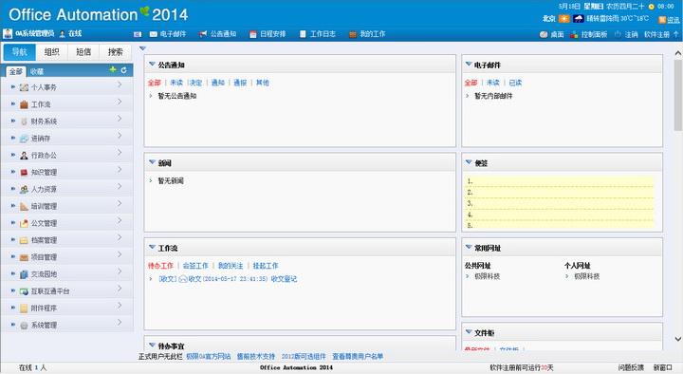683x374 pixels.
Task: Click 问题反馈 in the status bar
Action: click(x=631, y=368)
